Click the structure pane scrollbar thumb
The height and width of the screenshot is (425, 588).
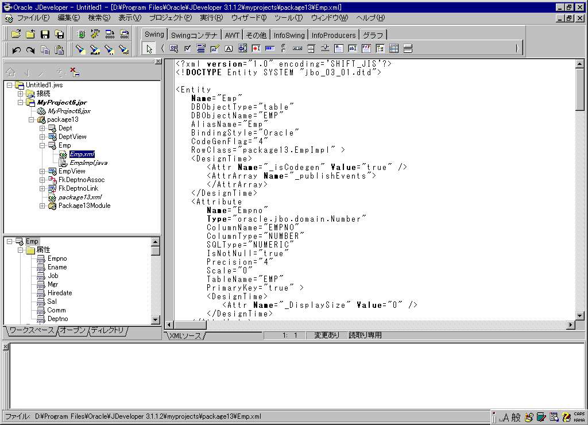point(156,251)
